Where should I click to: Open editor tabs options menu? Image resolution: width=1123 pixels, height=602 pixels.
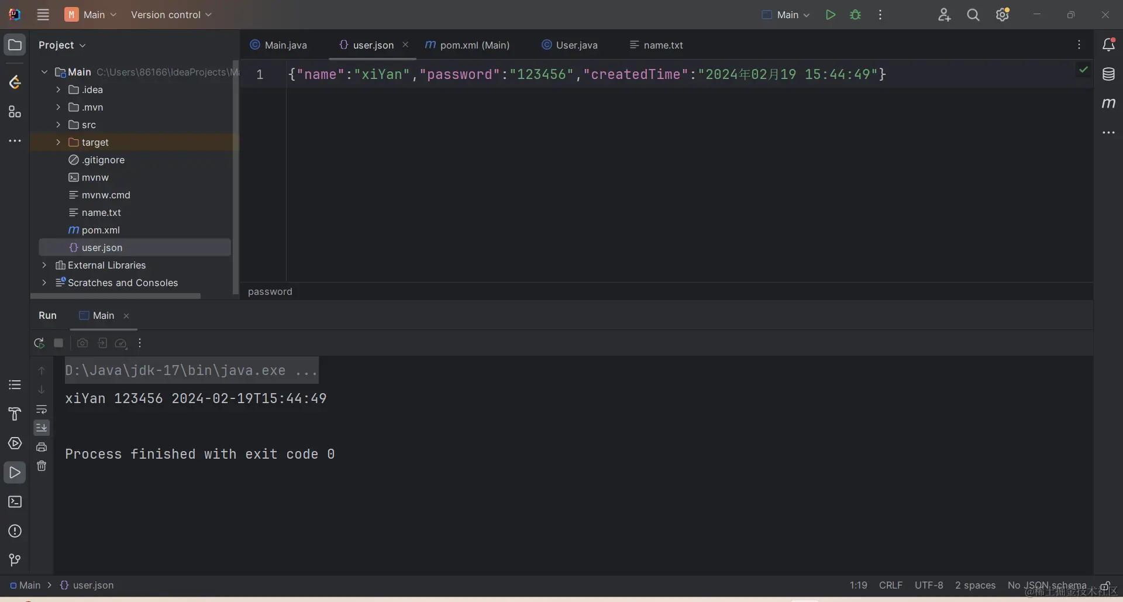coord(1079,45)
